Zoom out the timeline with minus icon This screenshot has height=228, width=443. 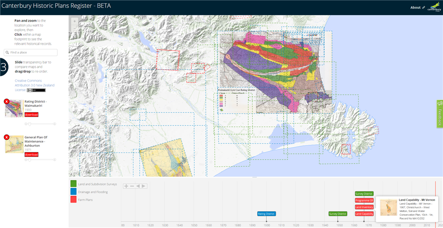coord(132,186)
